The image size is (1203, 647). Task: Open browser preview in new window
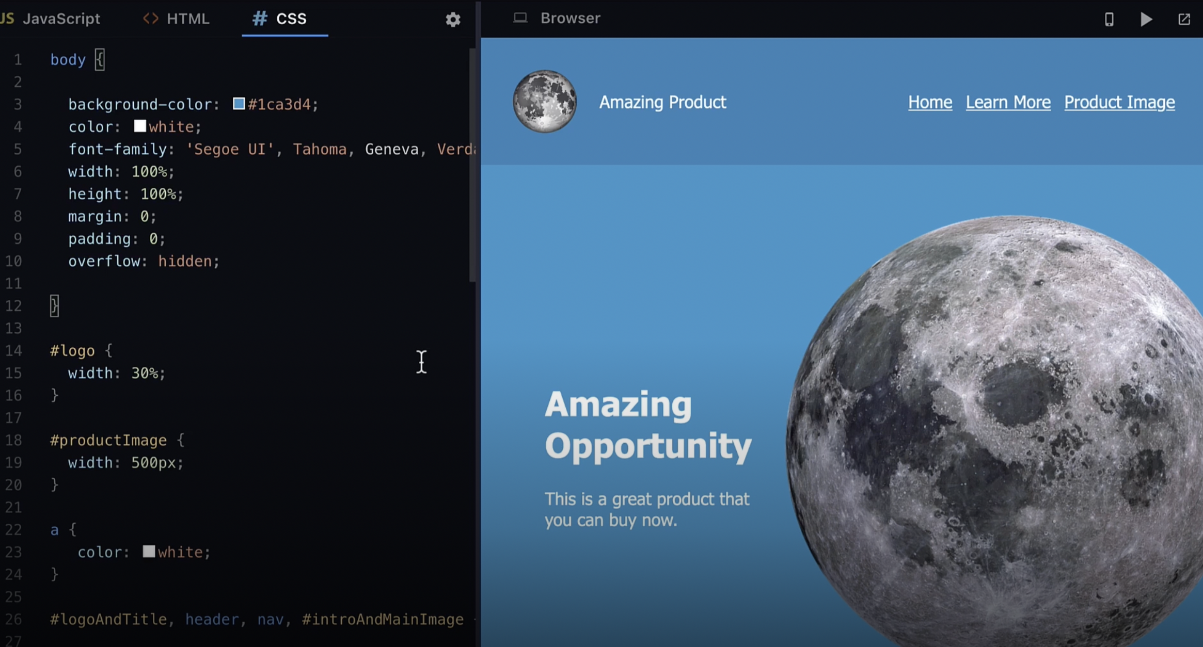1184,20
